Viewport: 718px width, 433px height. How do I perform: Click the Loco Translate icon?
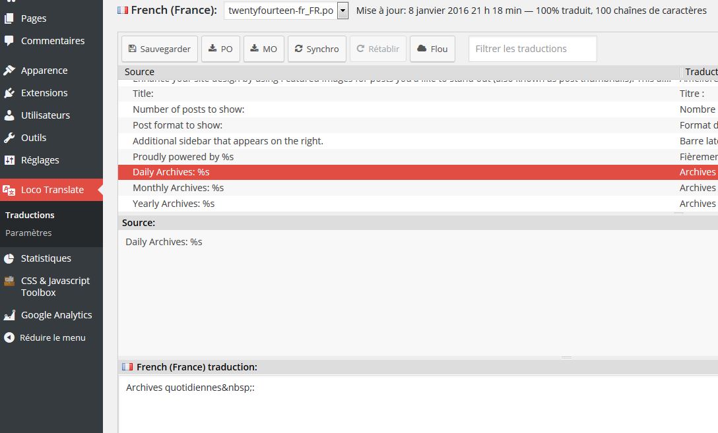(x=9, y=190)
